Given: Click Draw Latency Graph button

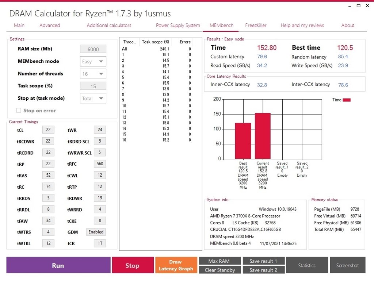Looking at the screenshot, I should (176, 265).
